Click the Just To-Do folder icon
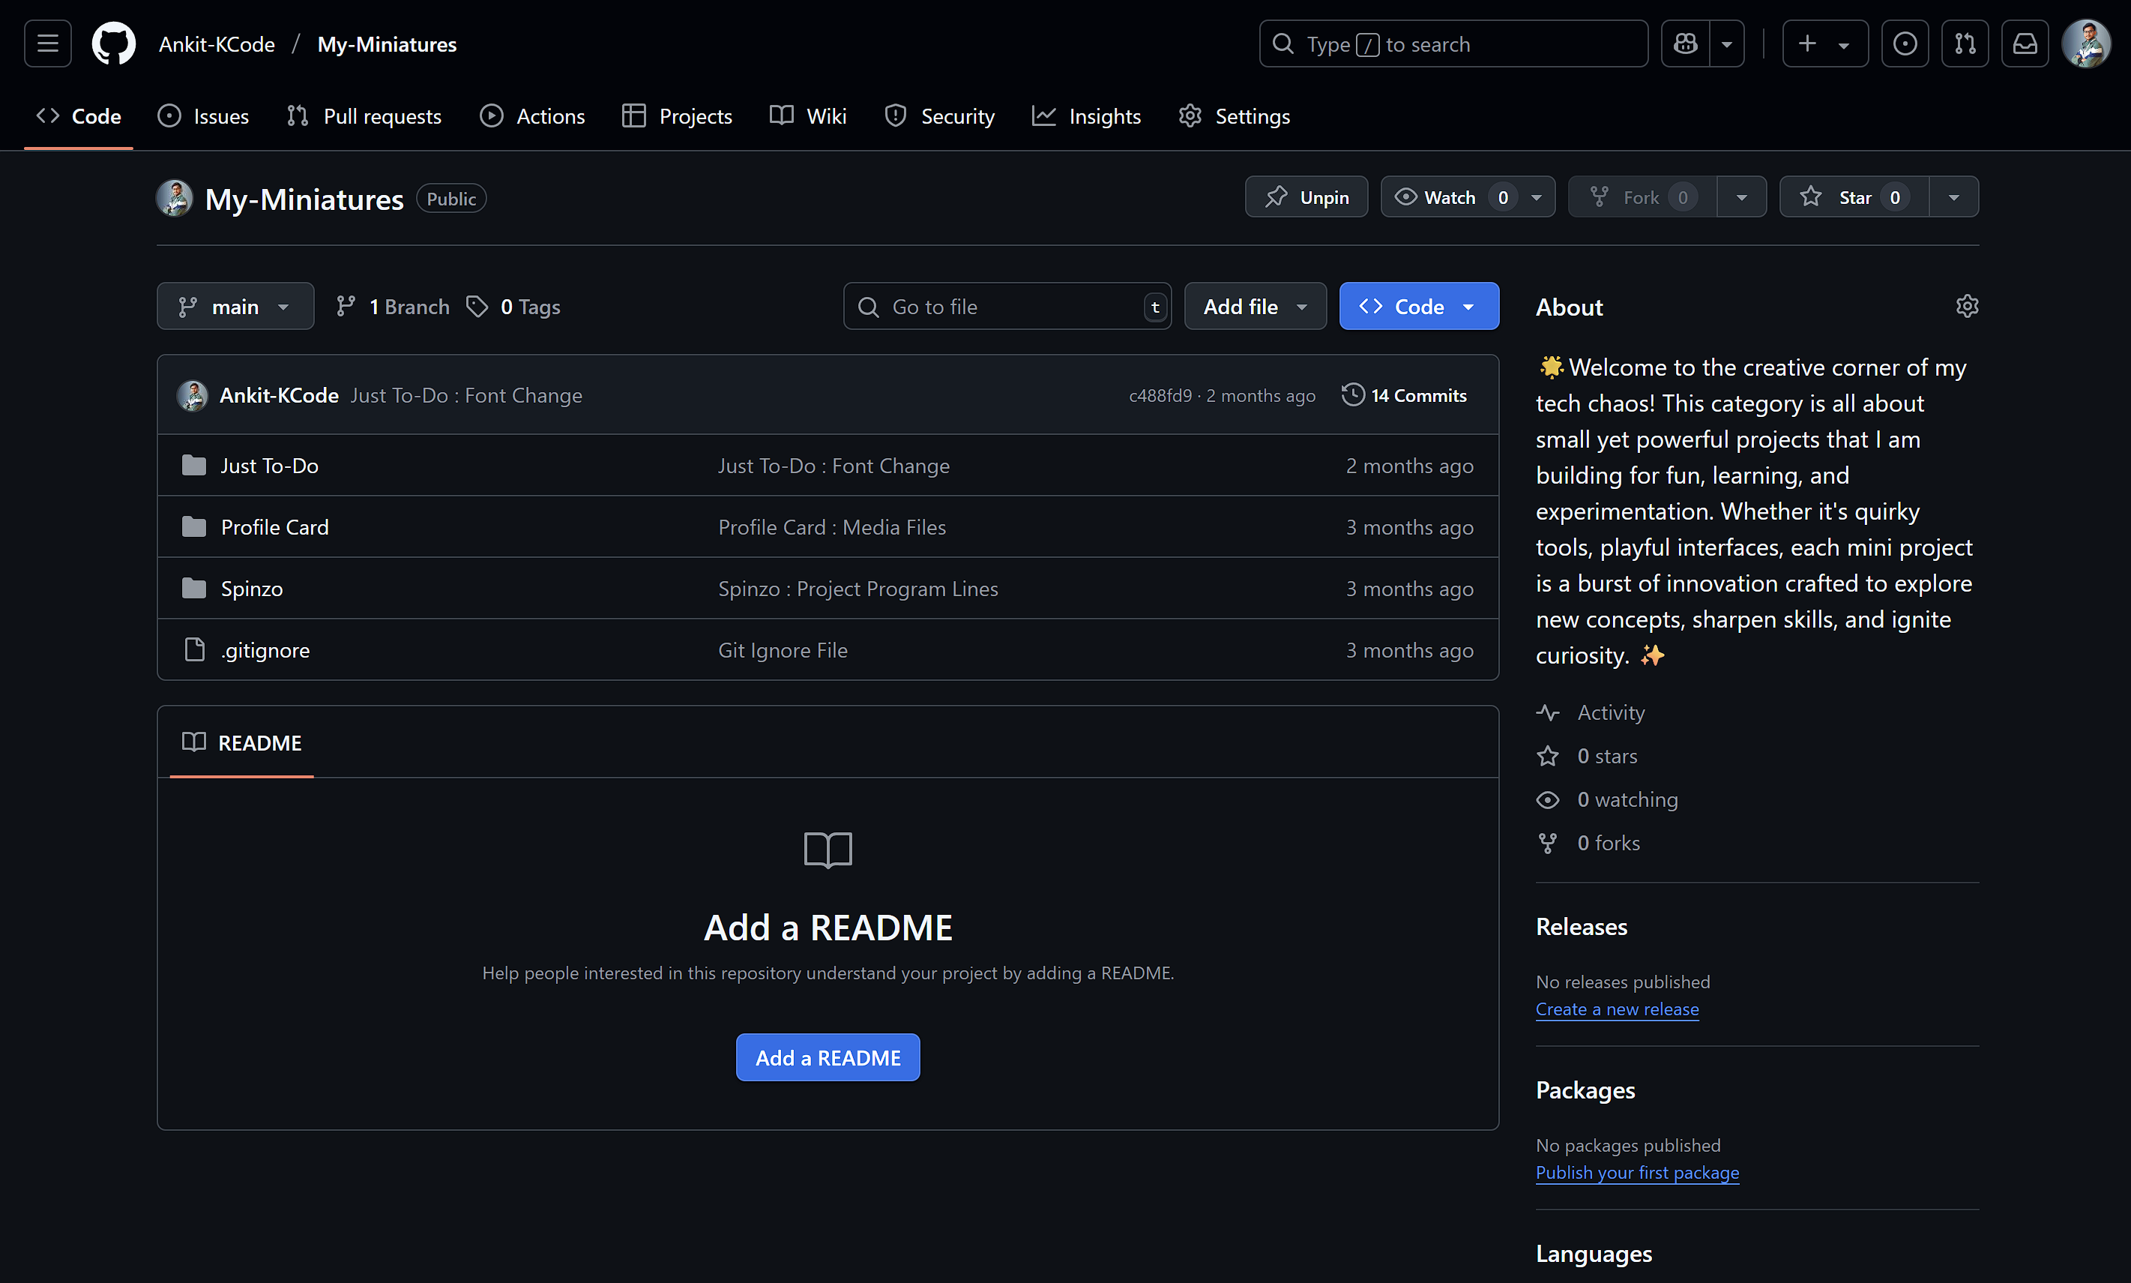Image resolution: width=2131 pixels, height=1283 pixels. pos(194,465)
